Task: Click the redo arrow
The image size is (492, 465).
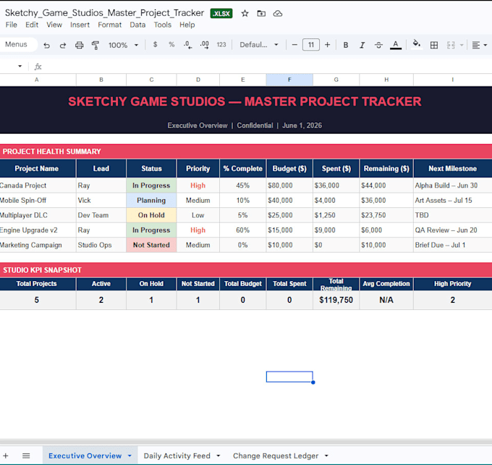Action: tap(63, 45)
